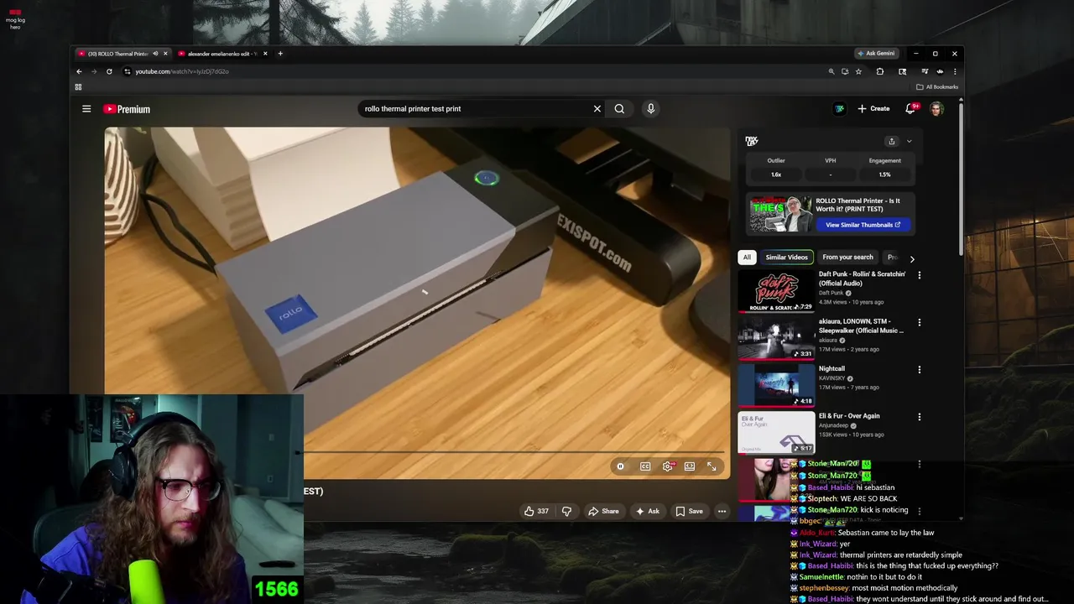Viewport: 1074px width, 604px height.
Task: Open the zoom magnifier in address bar
Action: tap(832, 71)
